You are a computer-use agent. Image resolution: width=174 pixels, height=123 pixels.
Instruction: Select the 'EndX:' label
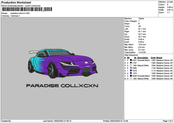[x=127, y=39]
